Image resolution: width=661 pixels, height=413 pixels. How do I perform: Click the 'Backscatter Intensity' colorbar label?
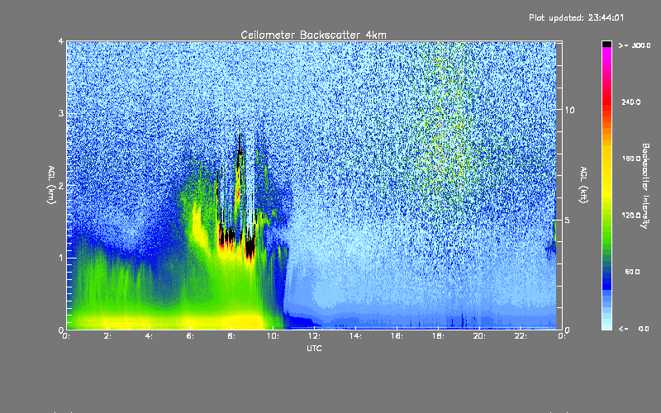[645, 186]
